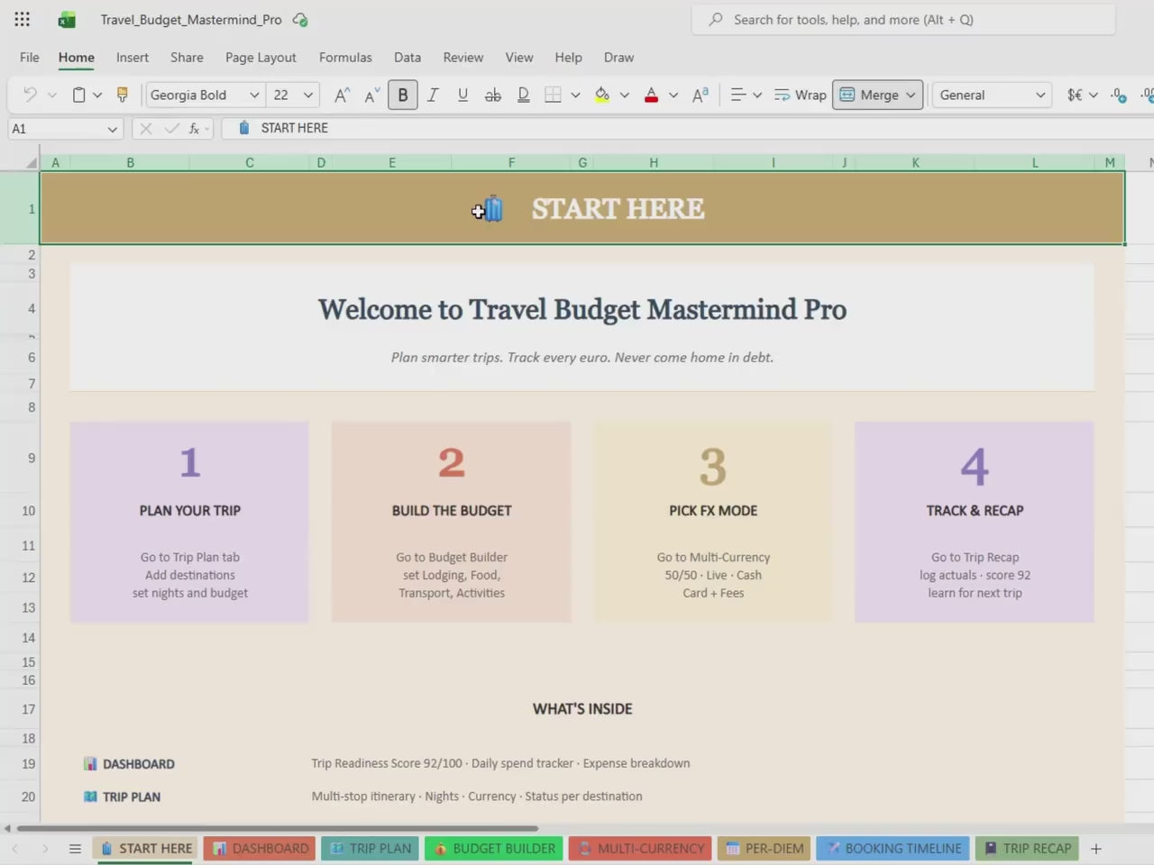1154x865 pixels.
Task: Toggle Double Underline formatting
Action: tap(523, 95)
